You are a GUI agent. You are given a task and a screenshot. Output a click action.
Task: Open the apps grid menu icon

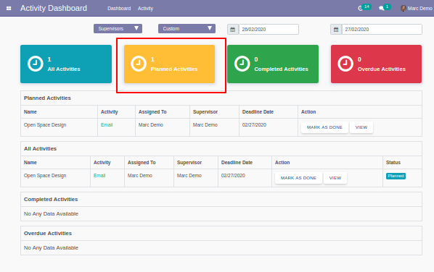(9, 8)
